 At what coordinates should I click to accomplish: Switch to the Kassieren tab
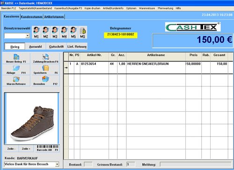coord(11,16)
